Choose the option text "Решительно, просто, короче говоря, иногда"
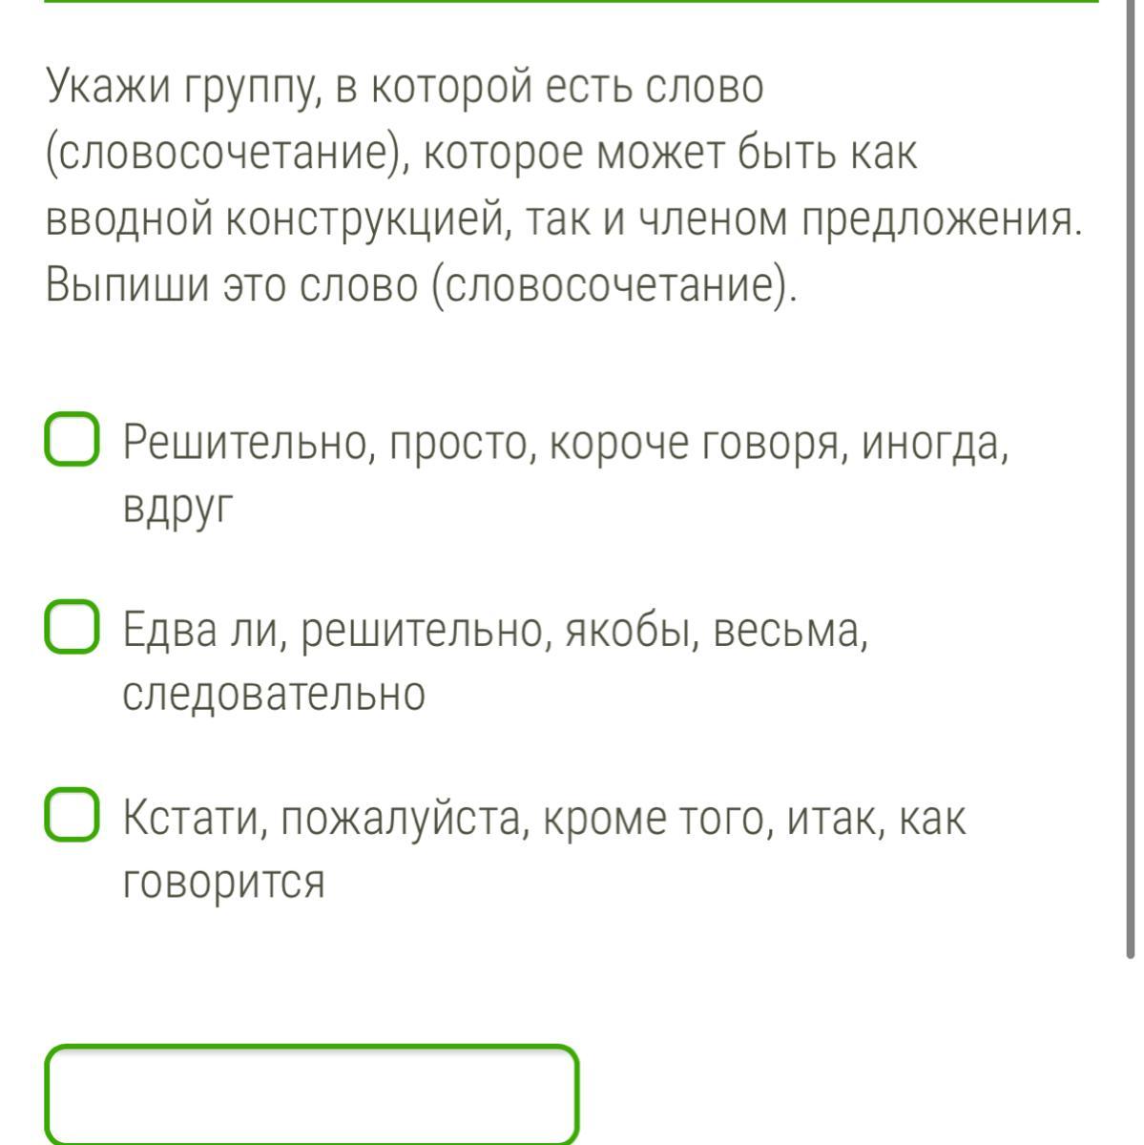The image size is (1144, 1145). pos(566,444)
